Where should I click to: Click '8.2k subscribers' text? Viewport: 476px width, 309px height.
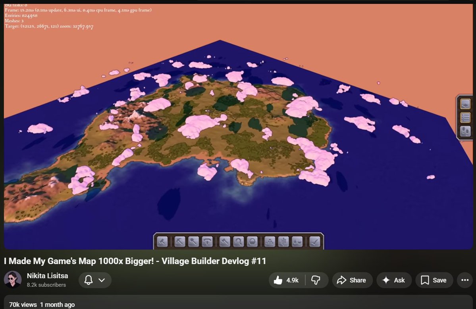[46, 285]
